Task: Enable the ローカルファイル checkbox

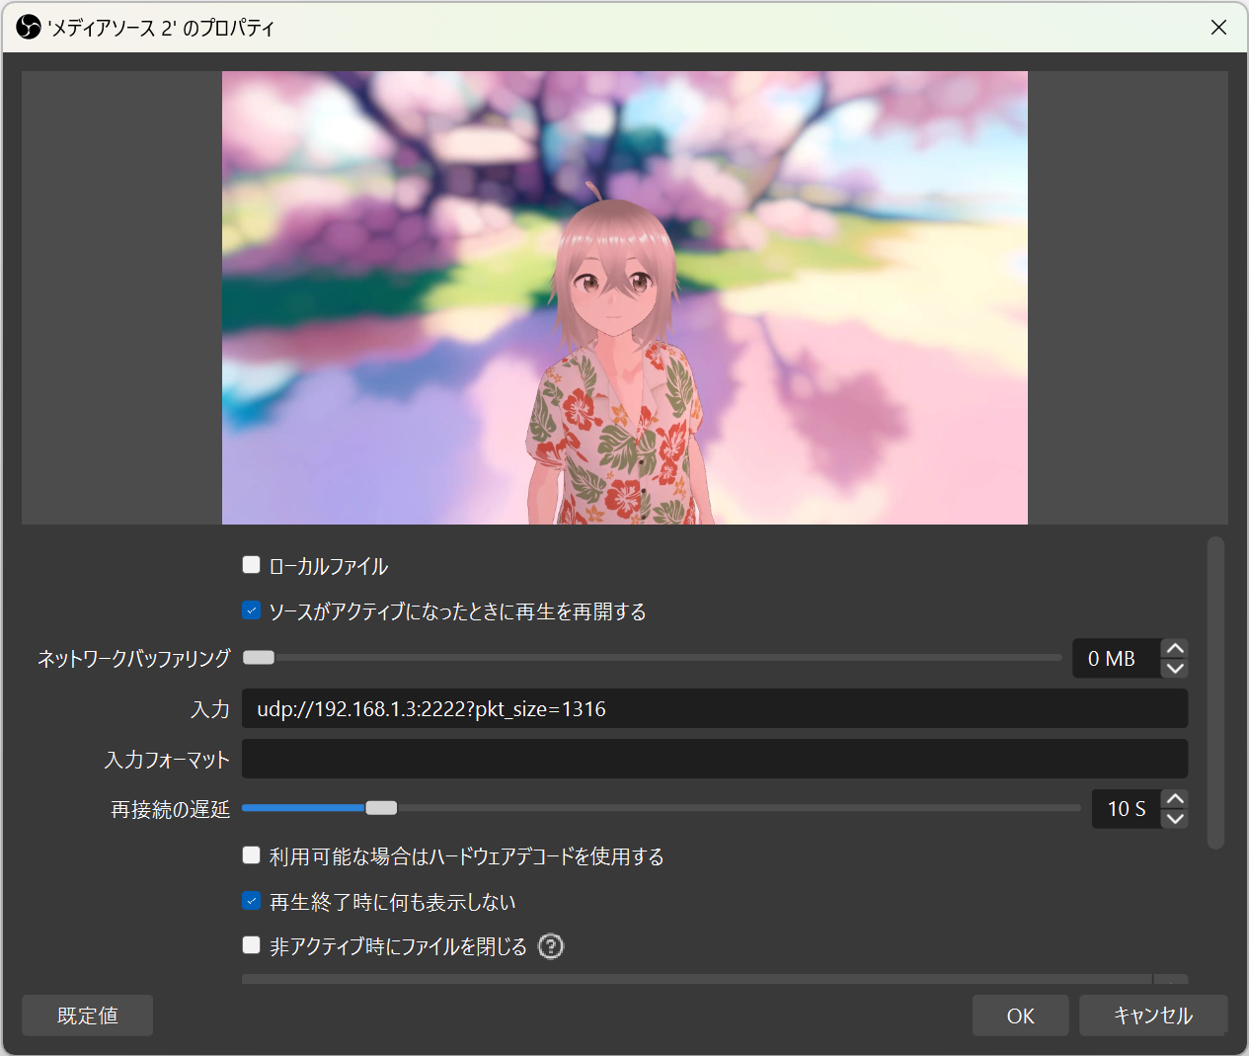Action: coord(251,564)
